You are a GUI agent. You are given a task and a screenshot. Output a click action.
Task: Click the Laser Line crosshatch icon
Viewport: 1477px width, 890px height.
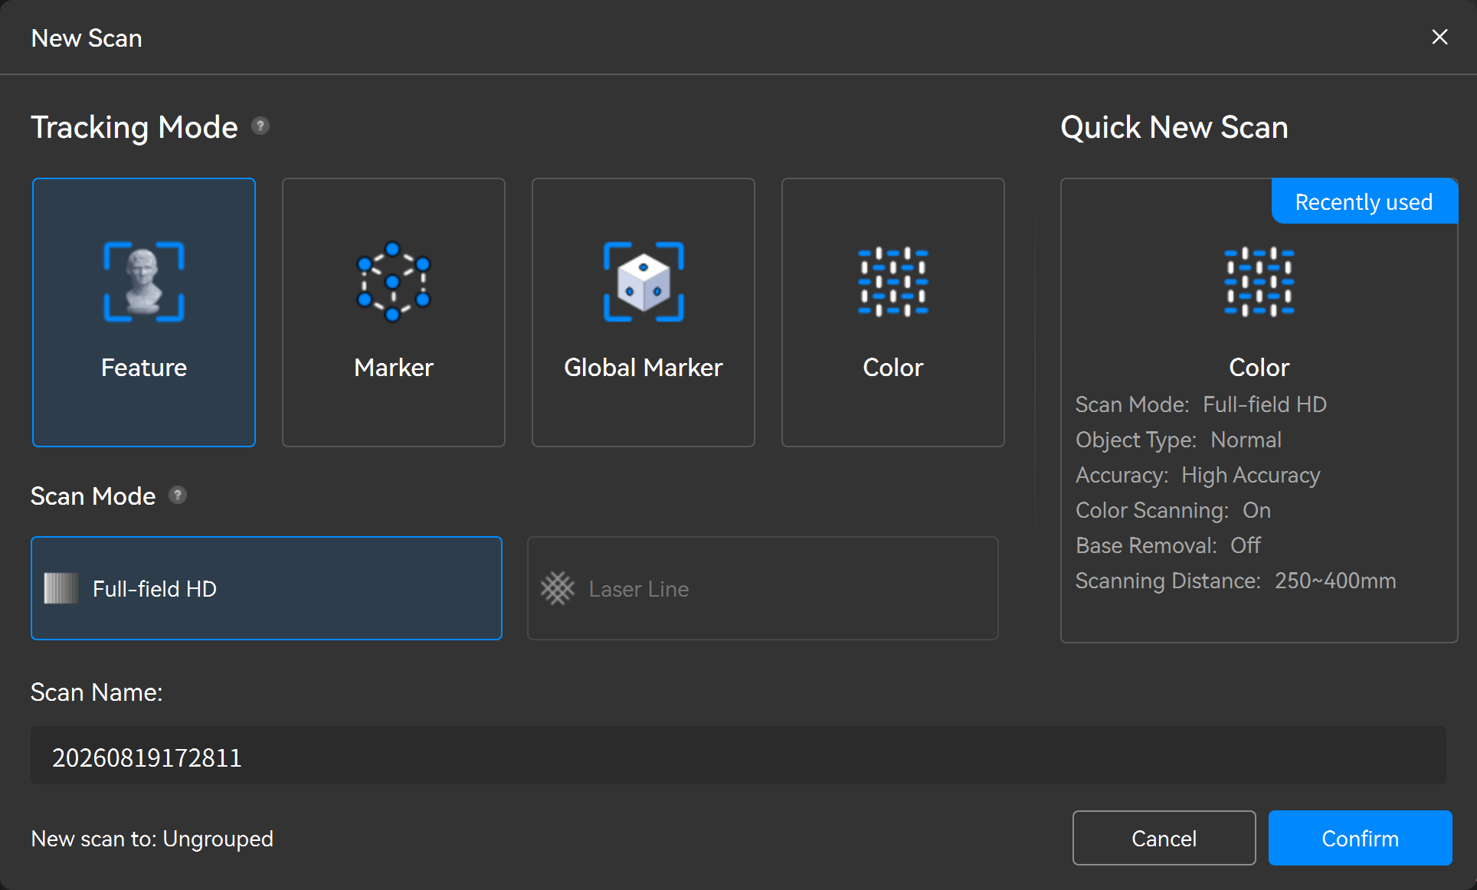point(558,588)
